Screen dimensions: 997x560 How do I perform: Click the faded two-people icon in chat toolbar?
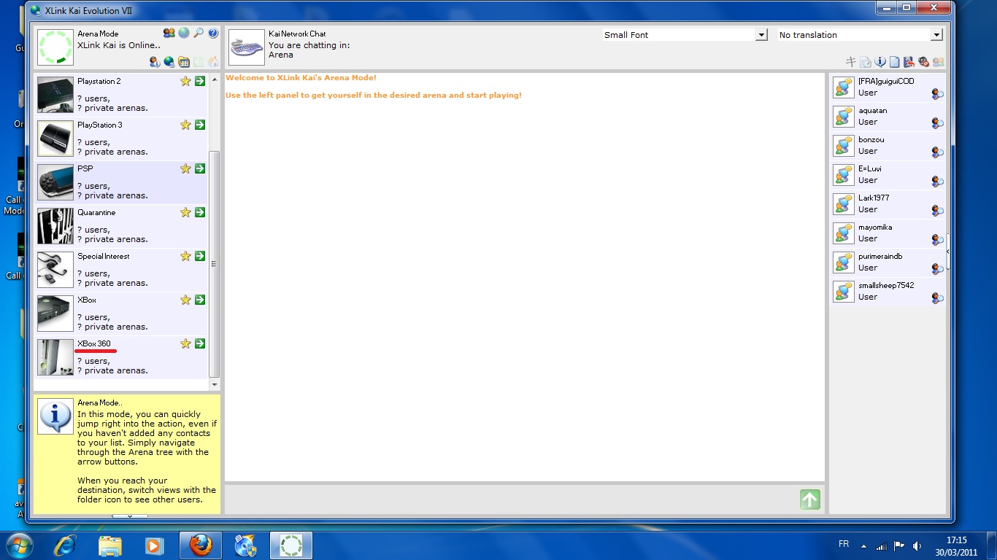[x=939, y=62]
